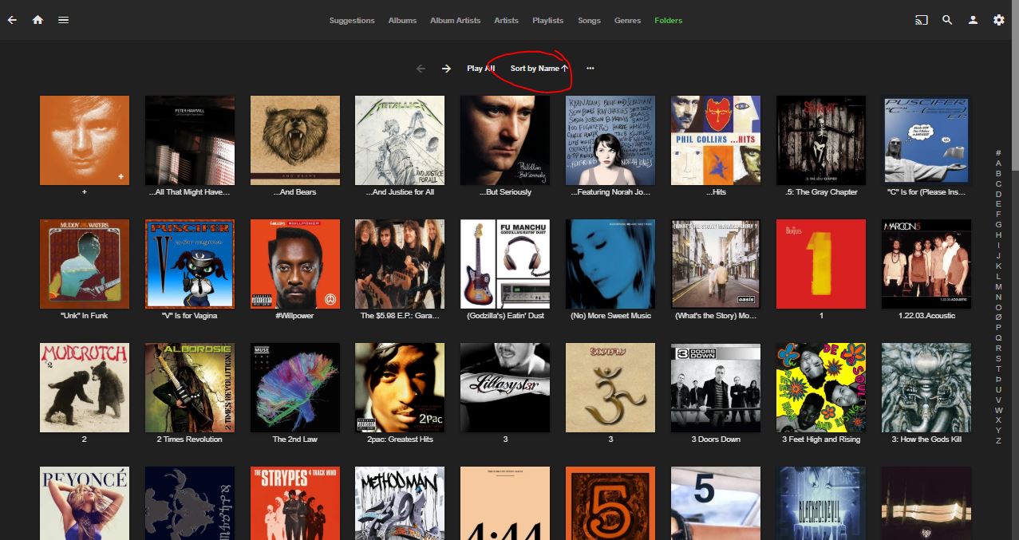Click the '"V" Is for Vagina' title
This screenshot has width=1019, height=540.
click(190, 316)
